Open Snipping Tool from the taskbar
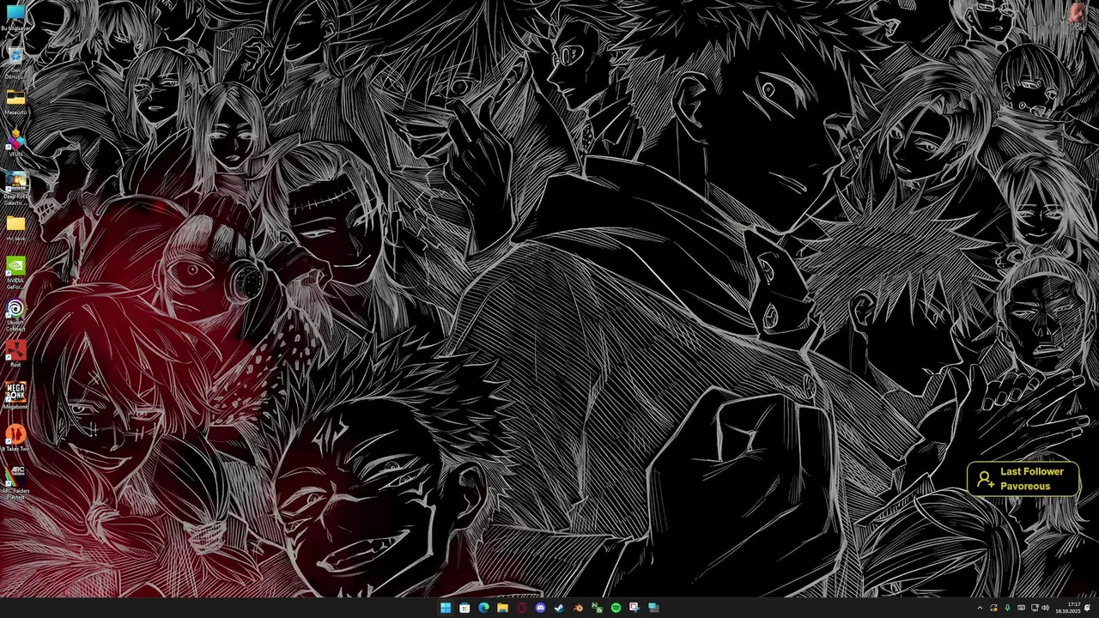 click(x=635, y=608)
